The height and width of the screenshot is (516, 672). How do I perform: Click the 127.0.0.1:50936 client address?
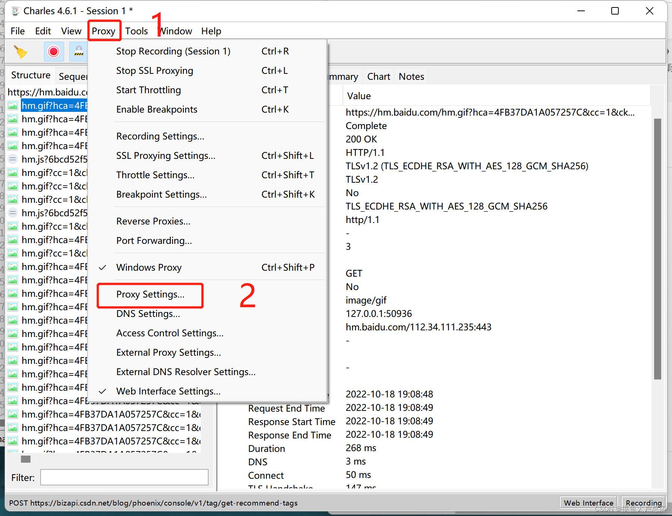coord(379,314)
